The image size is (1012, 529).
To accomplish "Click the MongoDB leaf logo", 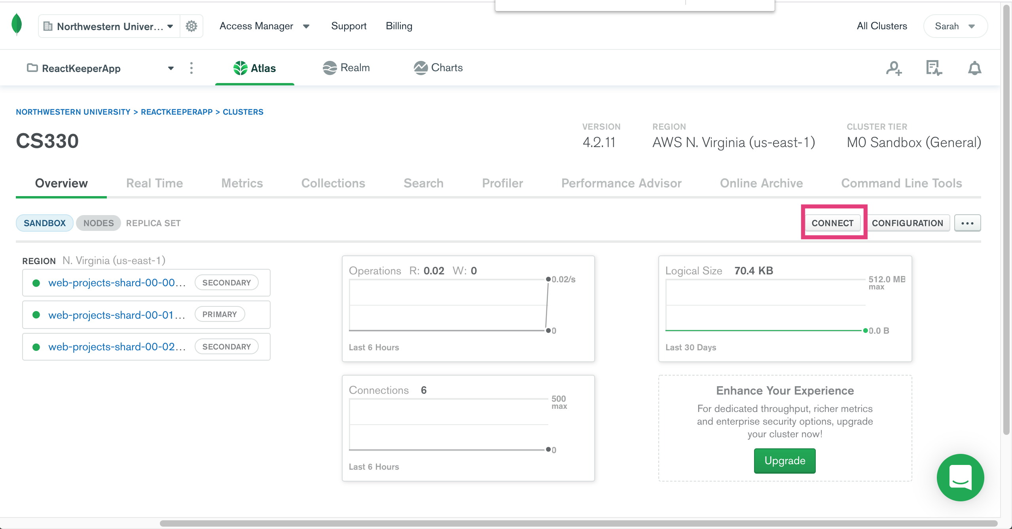I will coord(17,25).
